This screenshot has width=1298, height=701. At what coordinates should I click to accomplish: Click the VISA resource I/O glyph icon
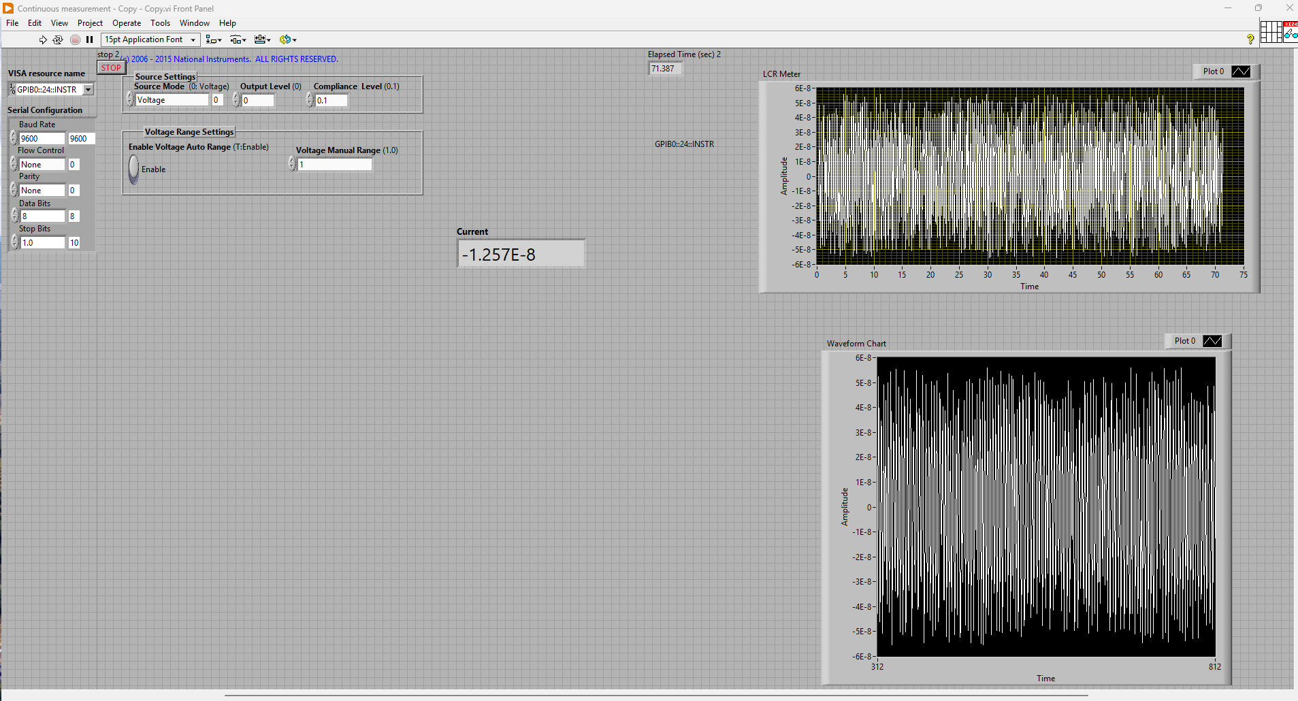pyautogui.click(x=12, y=90)
